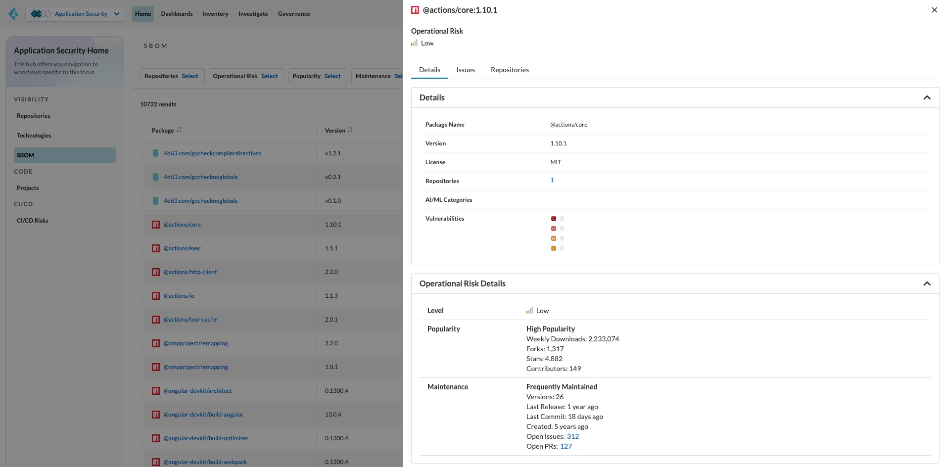Image resolution: width=941 pixels, height=467 pixels.
Task: Click the npm icon beside @angular-devkit/build-angular
Action: coord(156,415)
